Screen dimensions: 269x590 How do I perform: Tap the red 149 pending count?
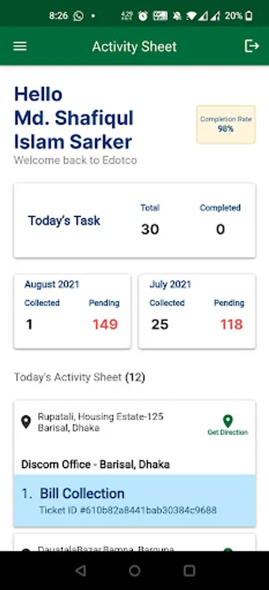[105, 324]
